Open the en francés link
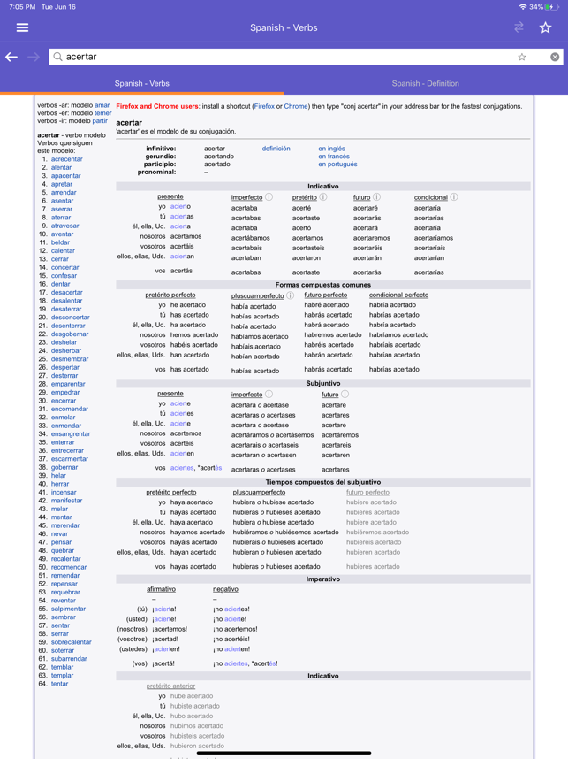 click(334, 157)
